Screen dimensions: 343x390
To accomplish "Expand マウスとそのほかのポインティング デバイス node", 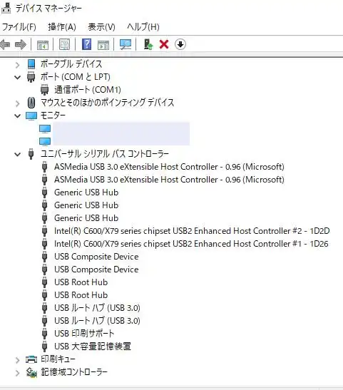I will coord(17,103).
